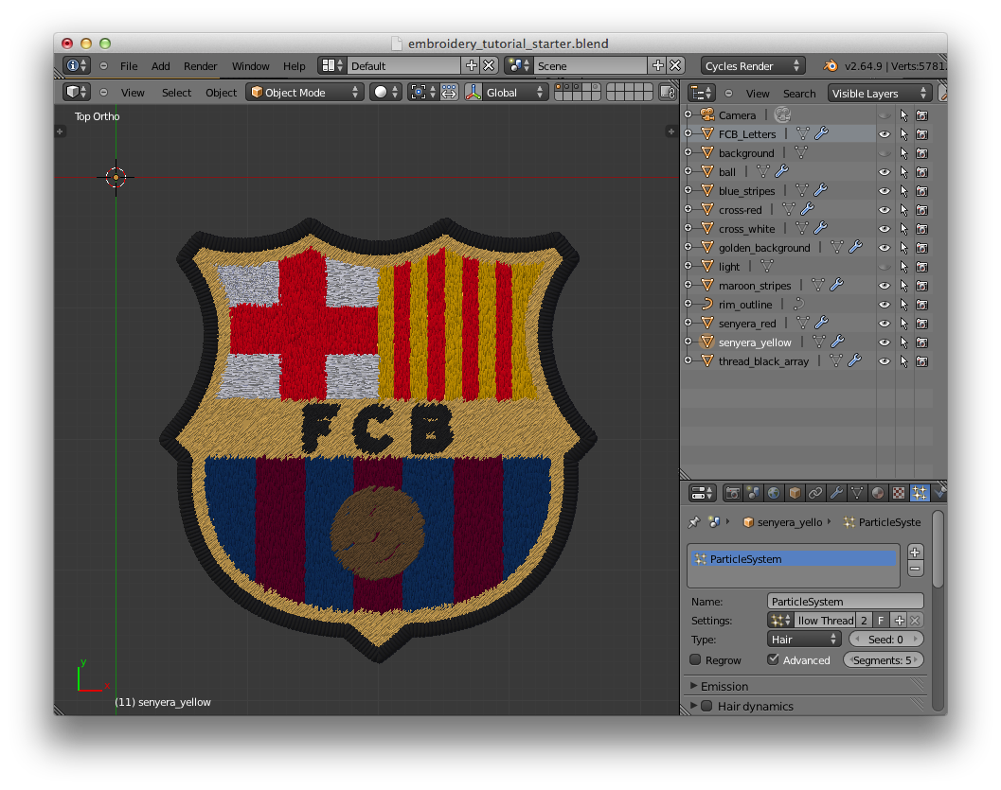Add a new screen layout with plus
1001x790 pixels.
pos(471,65)
